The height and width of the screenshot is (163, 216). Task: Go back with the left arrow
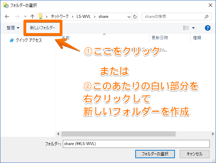7,17
